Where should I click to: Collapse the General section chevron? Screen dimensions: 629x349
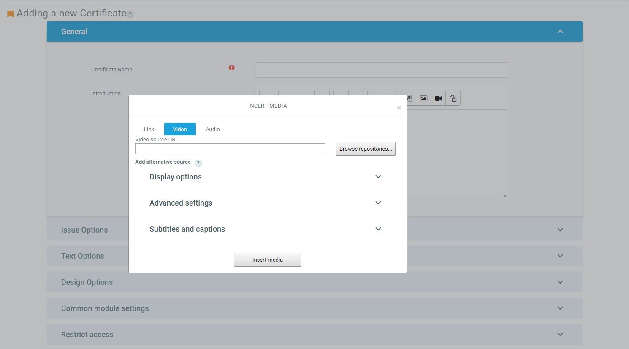click(560, 32)
